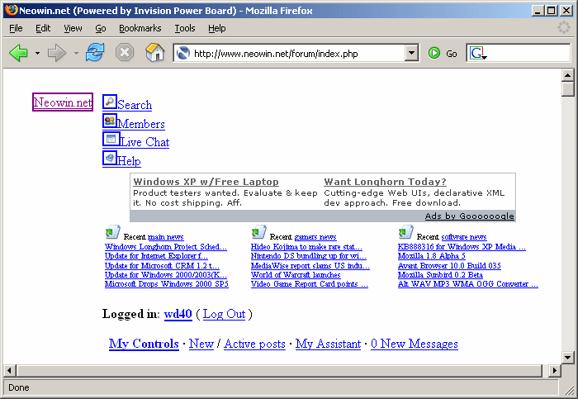Click the icon beside Recent main news

[112, 232]
